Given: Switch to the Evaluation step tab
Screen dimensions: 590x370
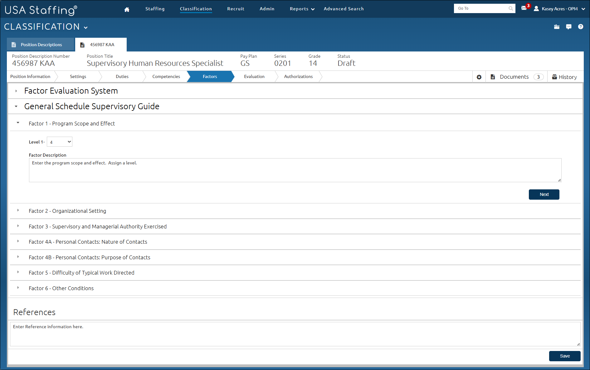Looking at the screenshot, I should click(254, 77).
